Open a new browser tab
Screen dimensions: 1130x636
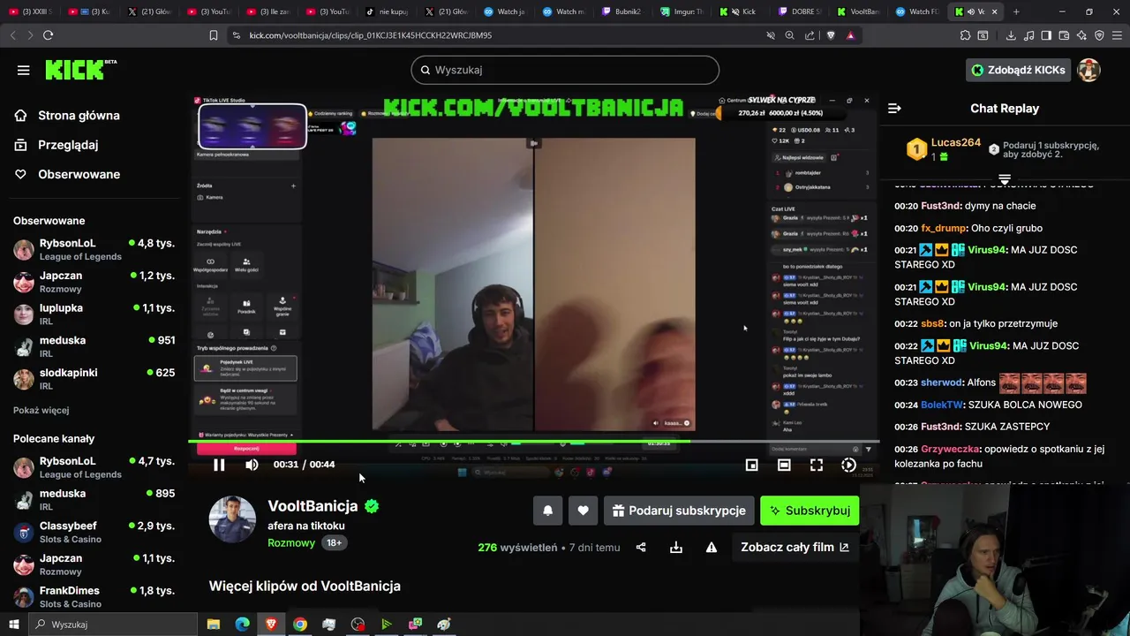1016,11
